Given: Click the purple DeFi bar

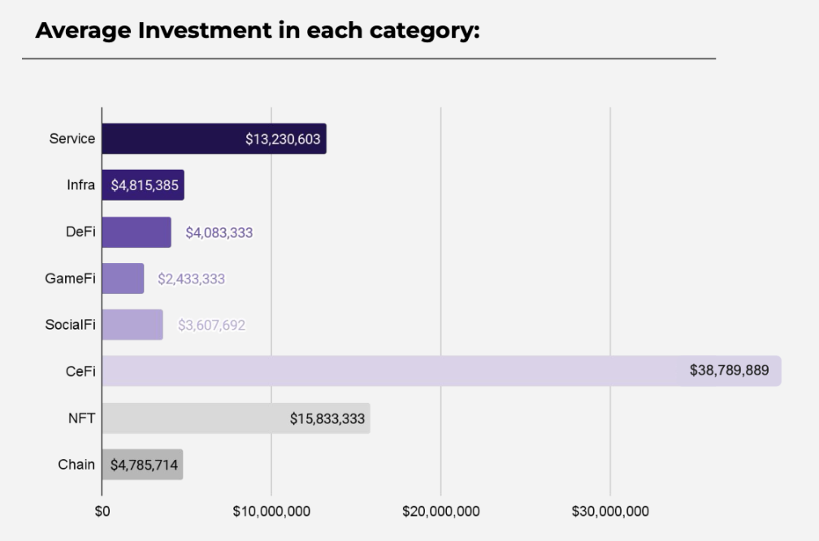Looking at the screenshot, I should point(136,232).
